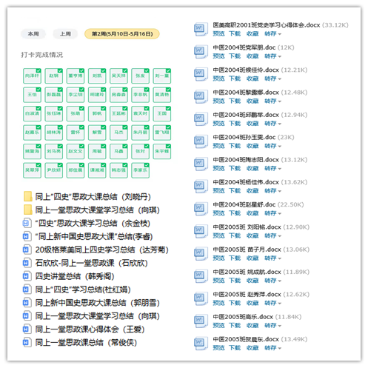Open the 转存 dropdown for 中医2005班 苗子月.docx
The width and height of the screenshot is (368, 368).
(x=273, y=258)
